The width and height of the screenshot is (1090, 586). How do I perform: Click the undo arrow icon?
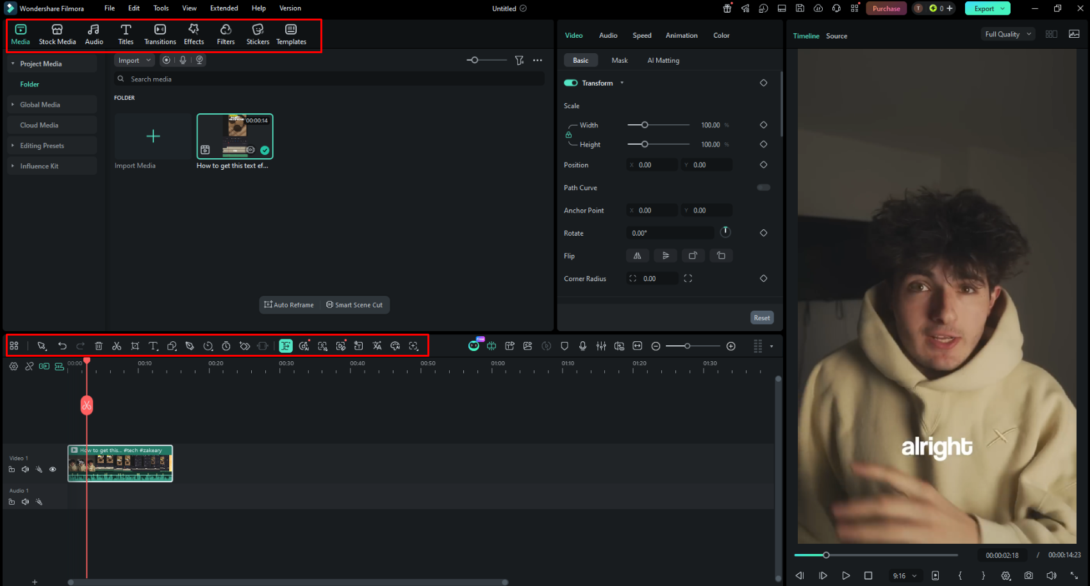(62, 346)
